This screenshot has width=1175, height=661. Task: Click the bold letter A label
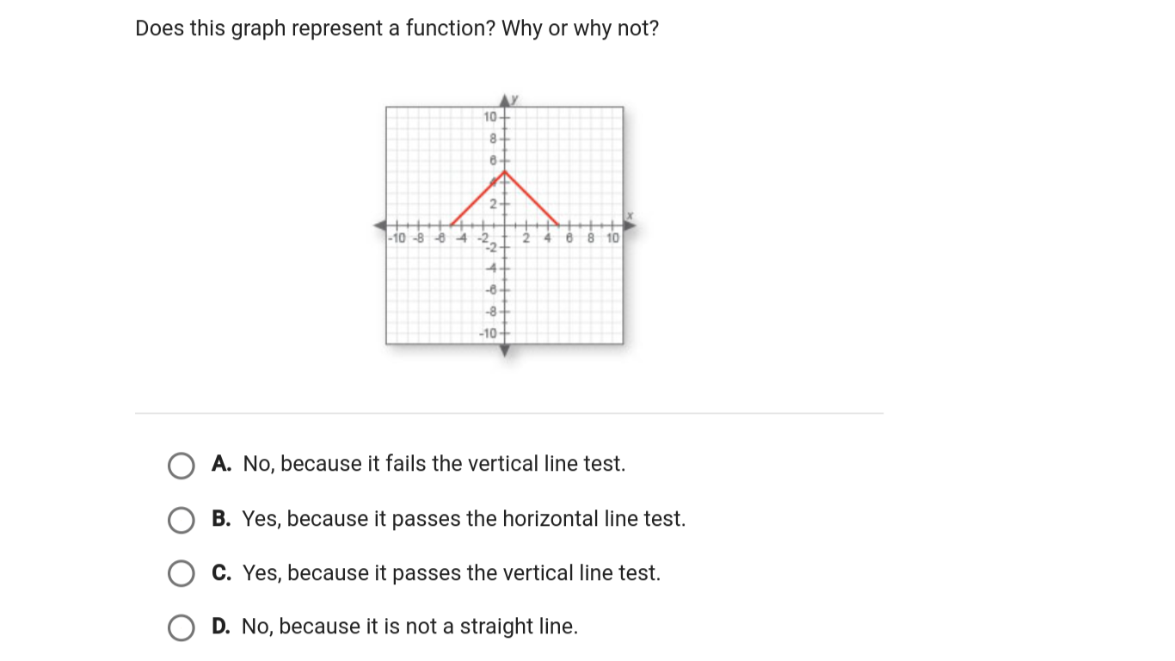pos(221,464)
